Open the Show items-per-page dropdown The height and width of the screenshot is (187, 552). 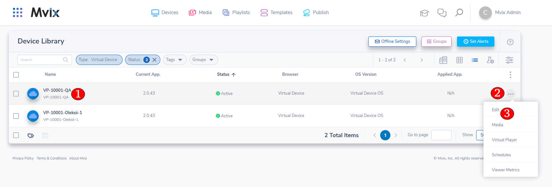pyautogui.click(x=480, y=135)
